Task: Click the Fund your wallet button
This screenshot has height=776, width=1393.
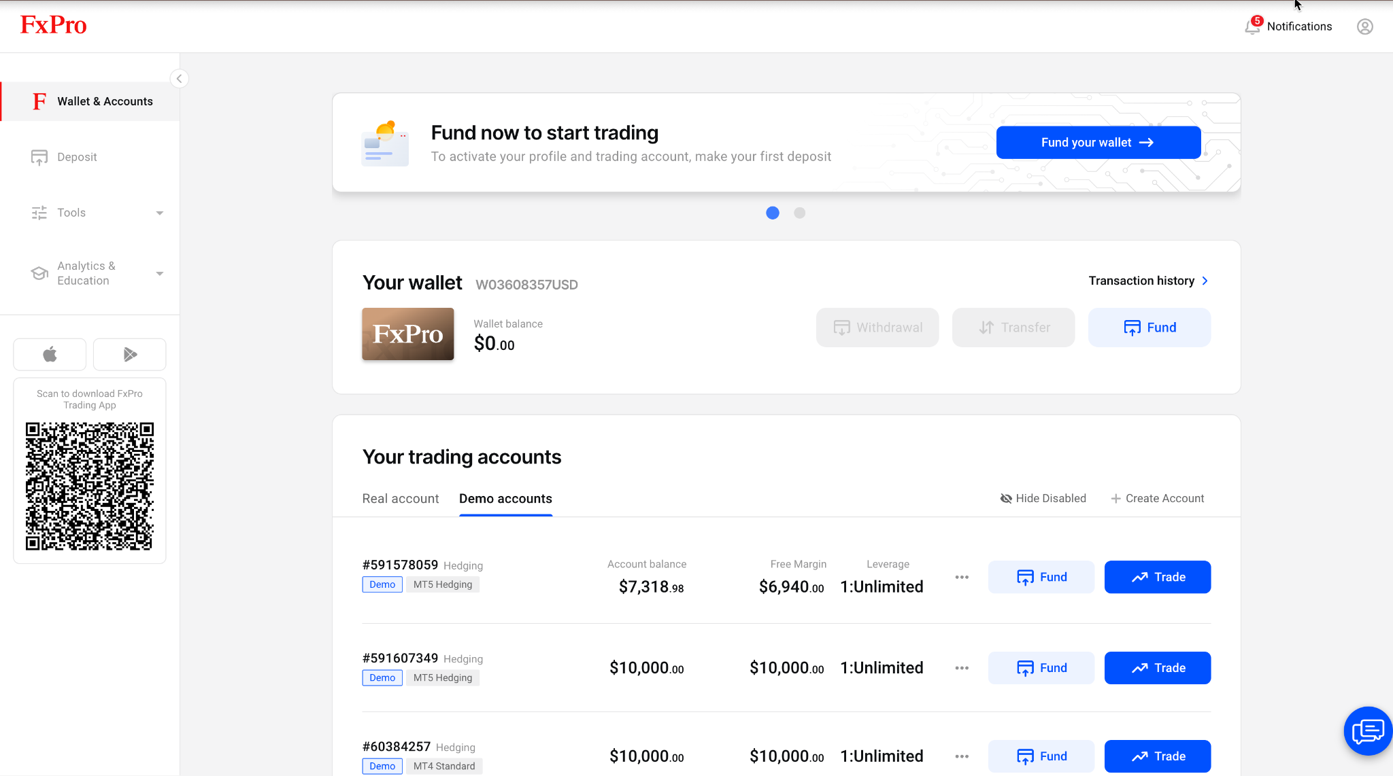Action: click(x=1098, y=143)
